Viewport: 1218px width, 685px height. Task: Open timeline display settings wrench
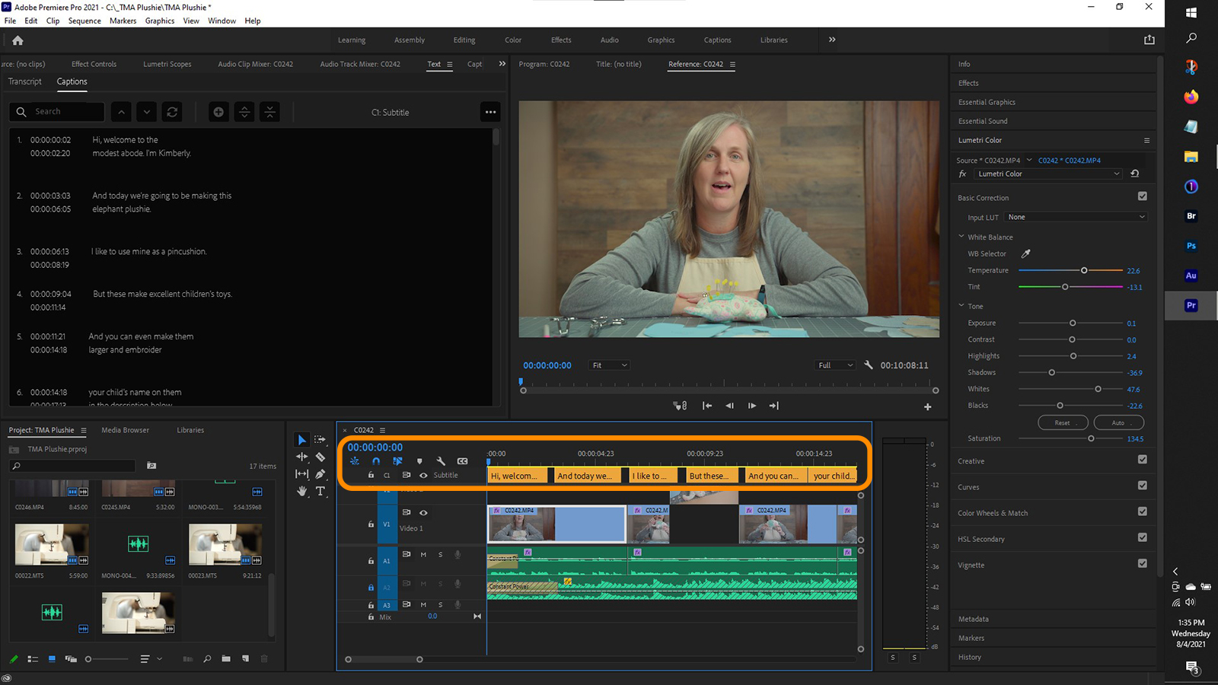point(441,461)
